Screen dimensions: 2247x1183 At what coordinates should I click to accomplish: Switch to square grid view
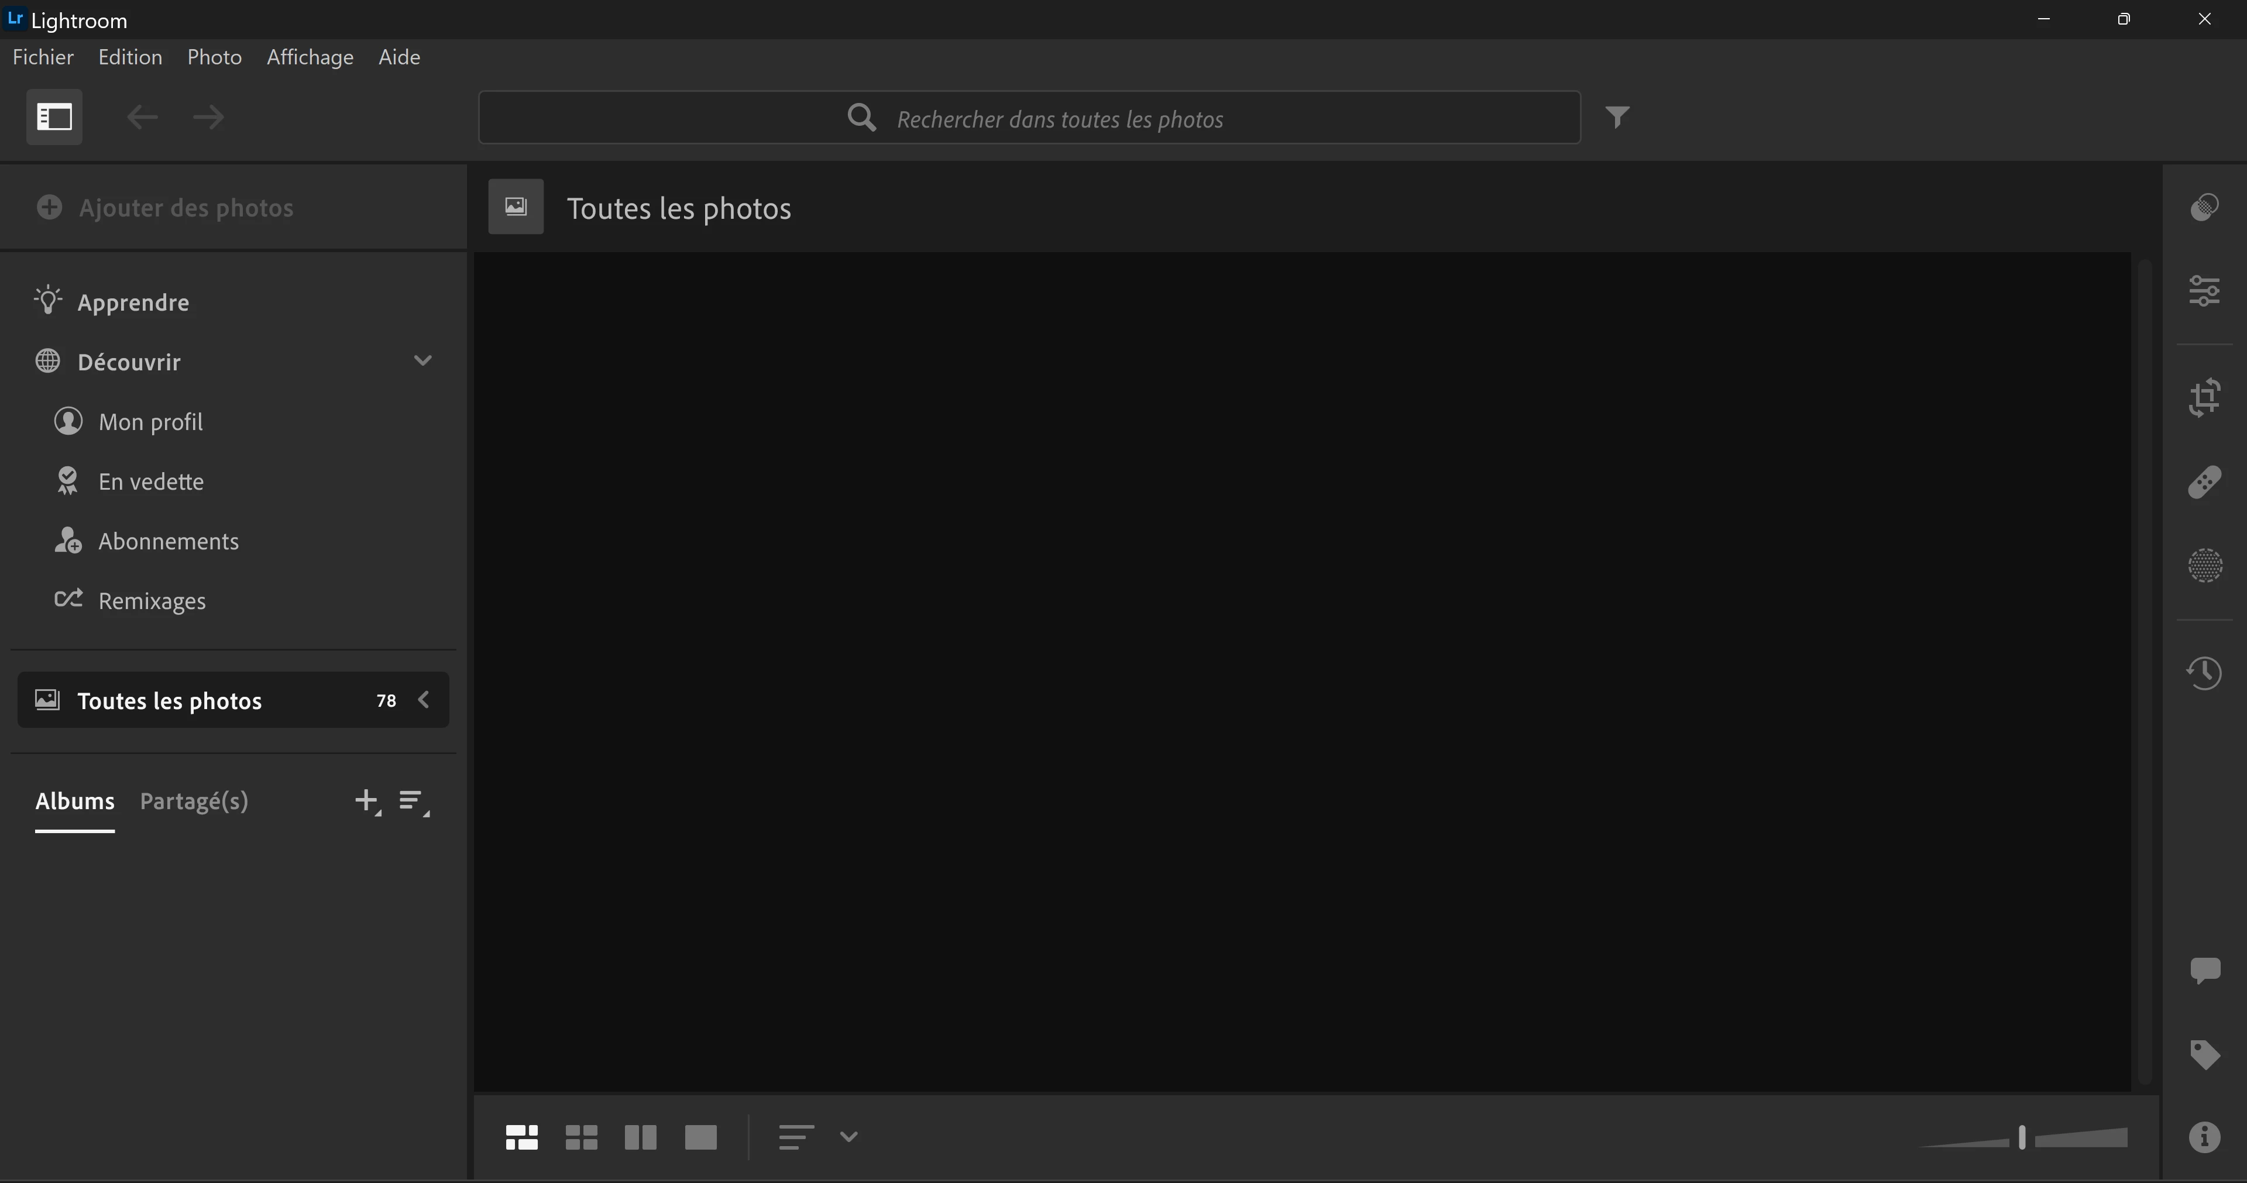click(x=581, y=1137)
